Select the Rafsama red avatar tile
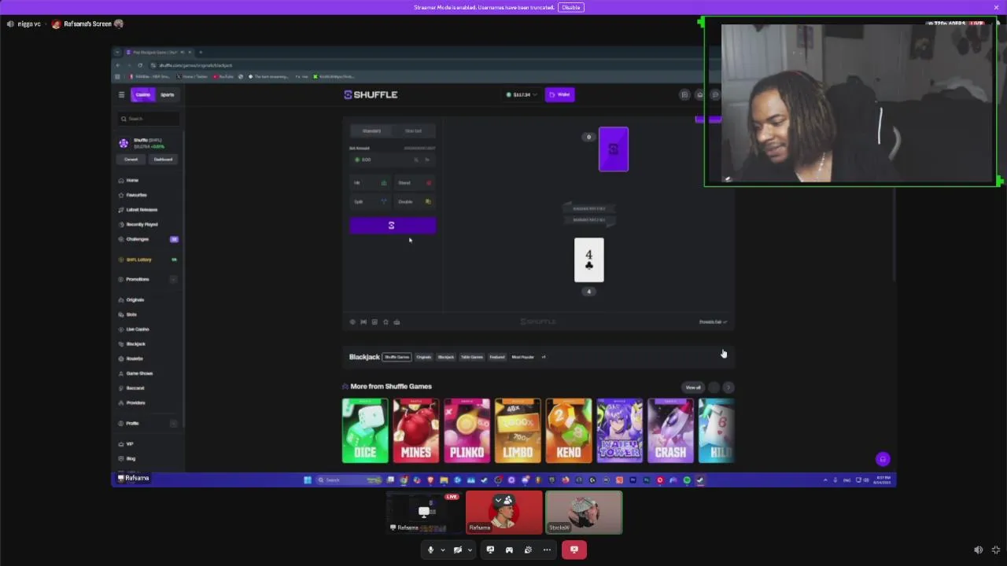1007x566 pixels. point(503,513)
